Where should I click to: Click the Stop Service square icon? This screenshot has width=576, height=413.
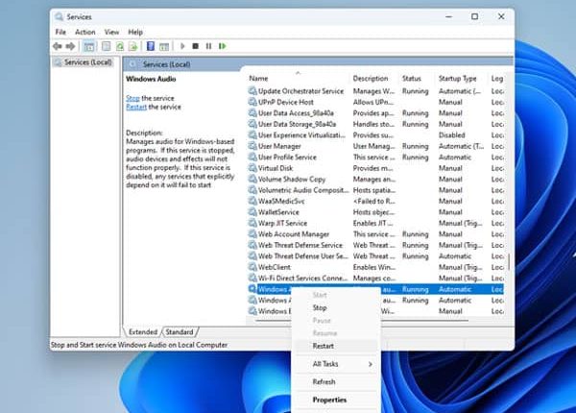tap(196, 46)
